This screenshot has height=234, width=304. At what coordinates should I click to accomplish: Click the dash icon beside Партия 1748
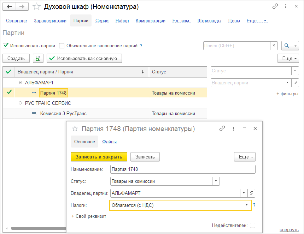(34, 93)
